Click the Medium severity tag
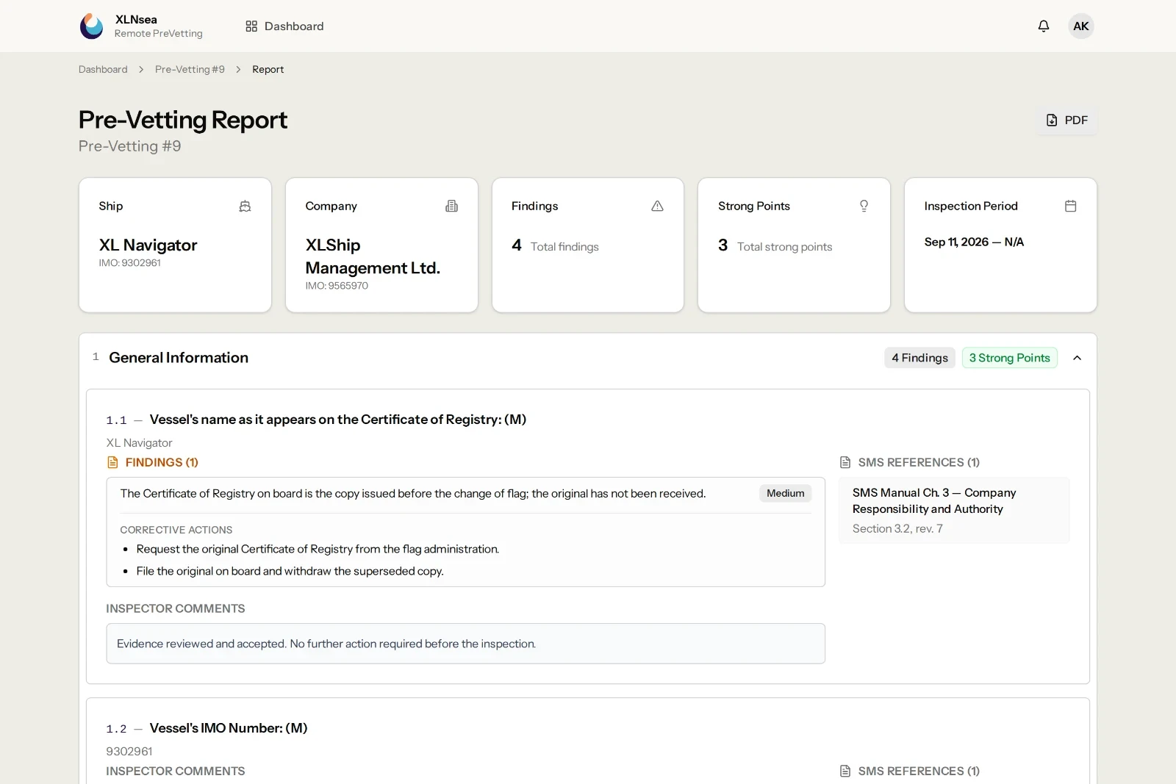 785,494
